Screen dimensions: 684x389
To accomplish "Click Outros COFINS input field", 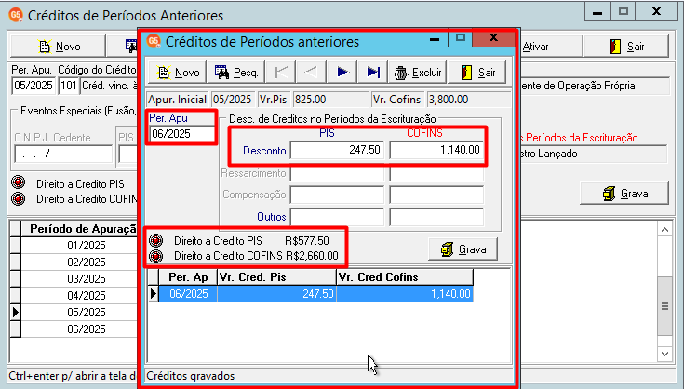I will (436, 217).
